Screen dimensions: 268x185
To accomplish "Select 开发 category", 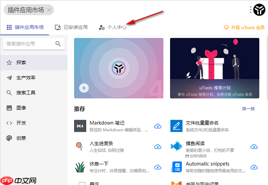I will [34, 123].
